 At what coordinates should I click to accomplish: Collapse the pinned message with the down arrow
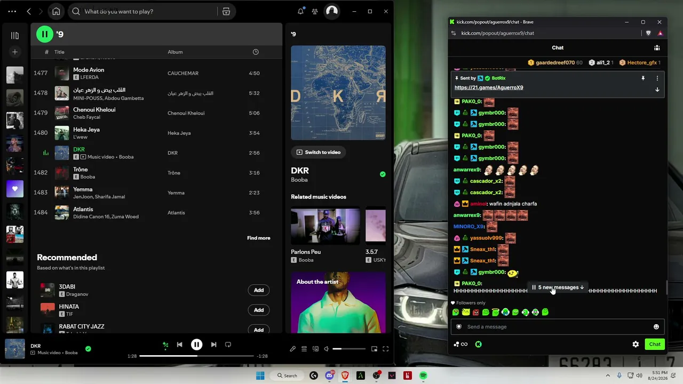coord(657,90)
